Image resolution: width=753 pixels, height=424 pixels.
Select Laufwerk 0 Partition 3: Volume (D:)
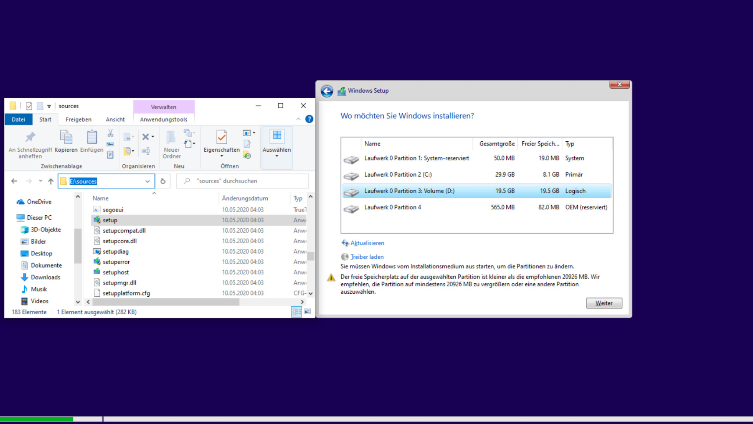(477, 191)
